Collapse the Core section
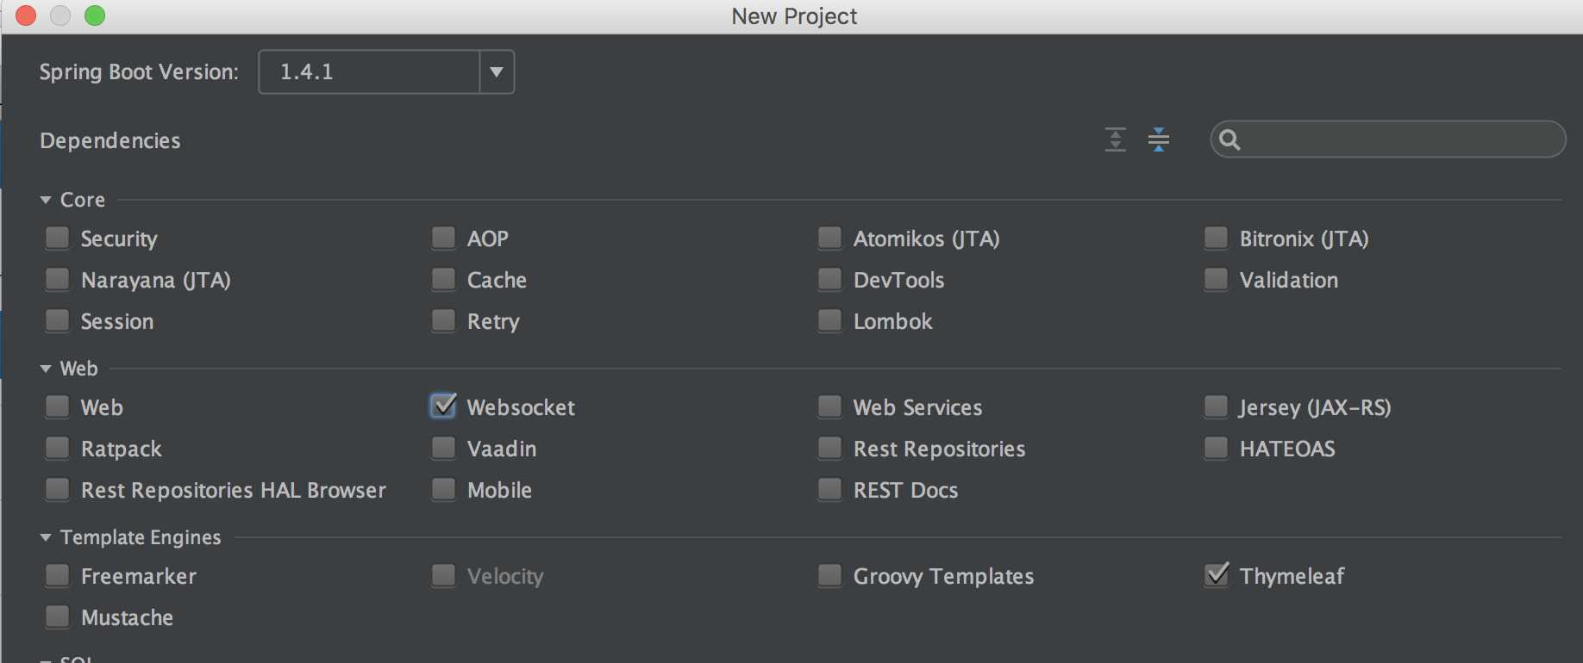The height and width of the screenshot is (663, 1583). point(46,200)
